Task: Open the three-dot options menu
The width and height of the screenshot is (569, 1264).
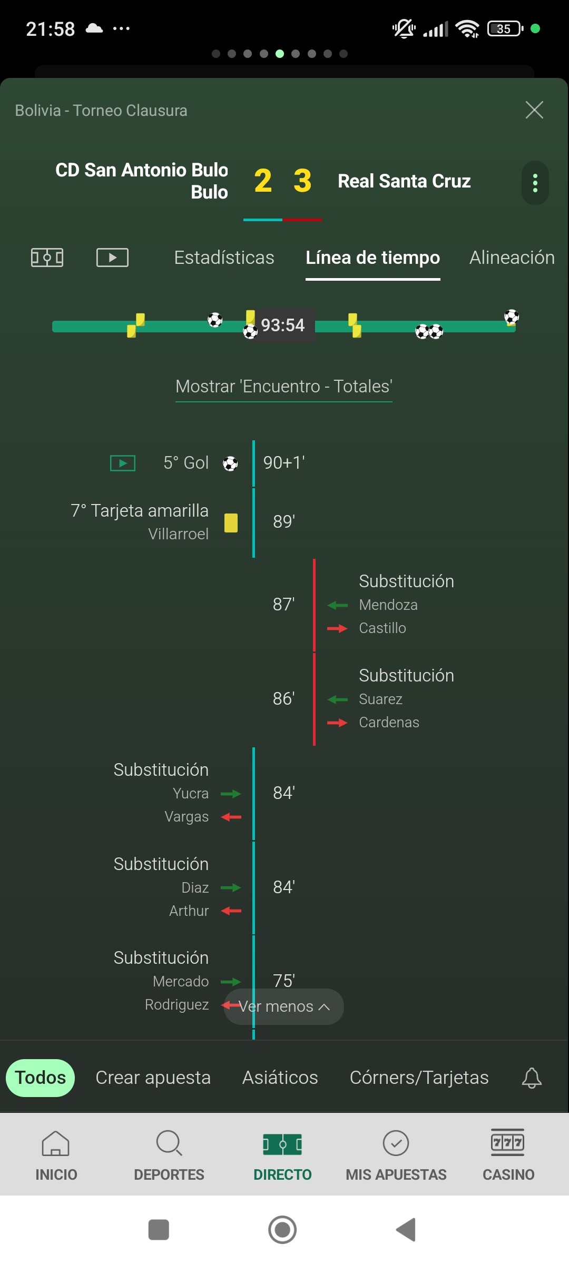Action: click(535, 183)
